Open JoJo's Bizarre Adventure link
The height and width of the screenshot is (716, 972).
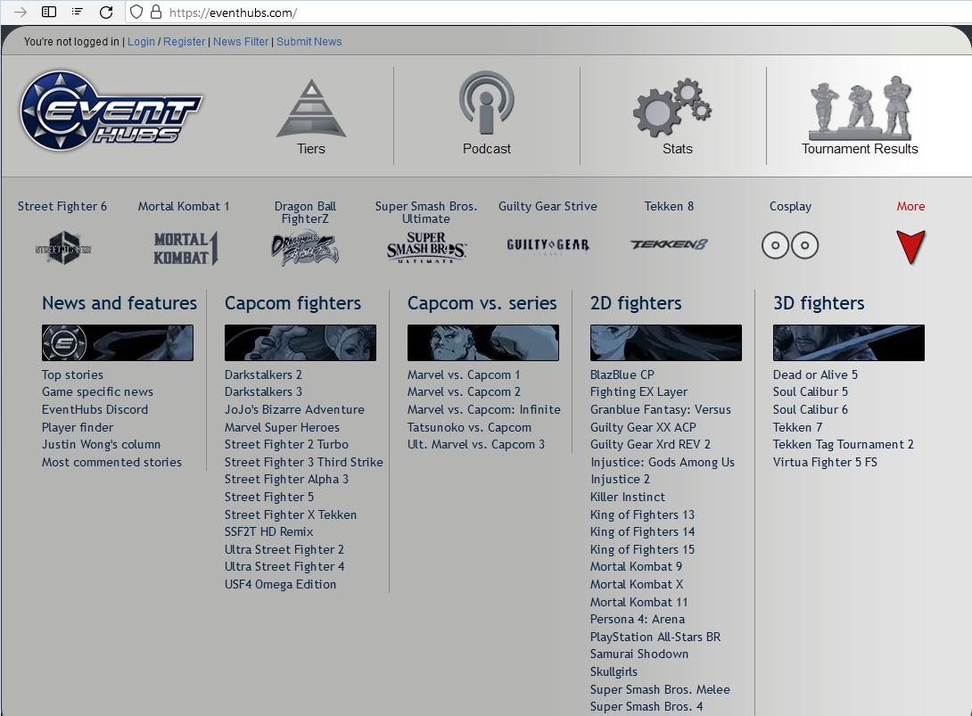(x=294, y=410)
